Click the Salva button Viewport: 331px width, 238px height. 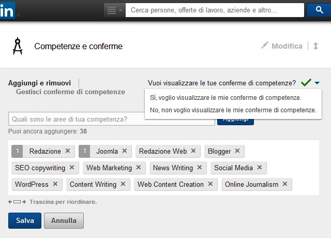(25, 221)
